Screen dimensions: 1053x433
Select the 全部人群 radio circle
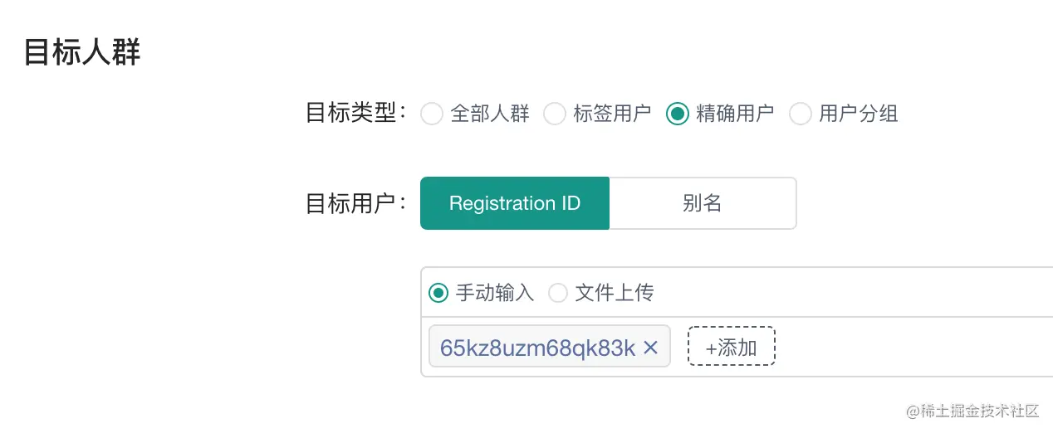click(432, 114)
